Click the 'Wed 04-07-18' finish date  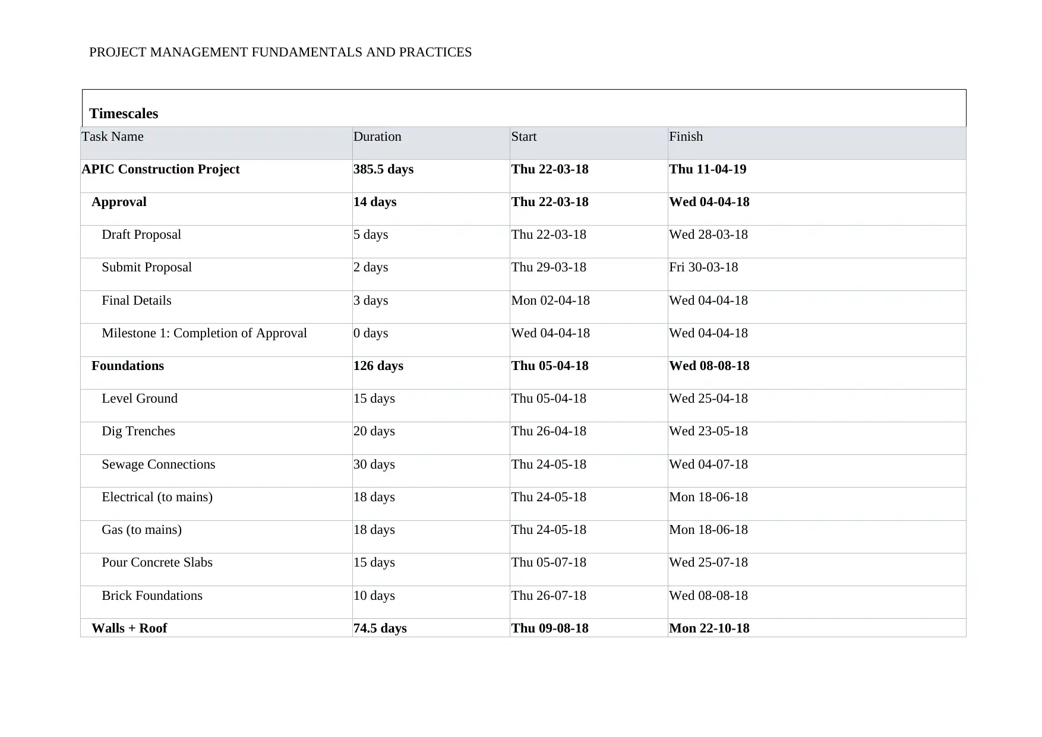(x=708, y=464)
